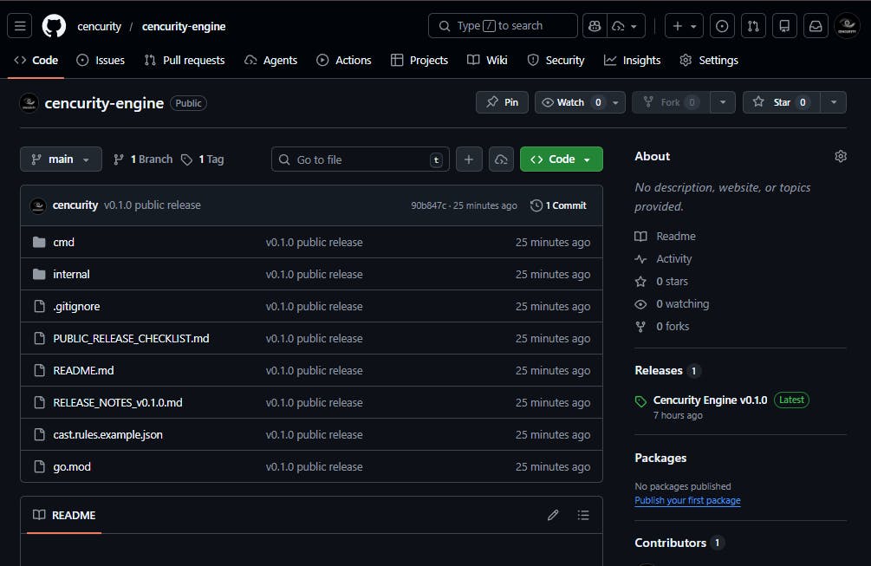
Task: View the 1 Branch link
Action: (x=143, y=159)
